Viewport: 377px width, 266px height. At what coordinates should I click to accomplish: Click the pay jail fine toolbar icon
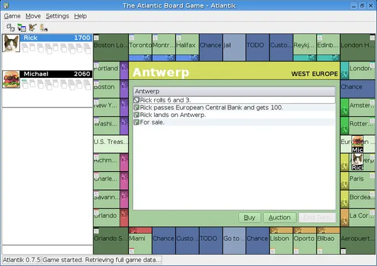[x=44, y=28]
